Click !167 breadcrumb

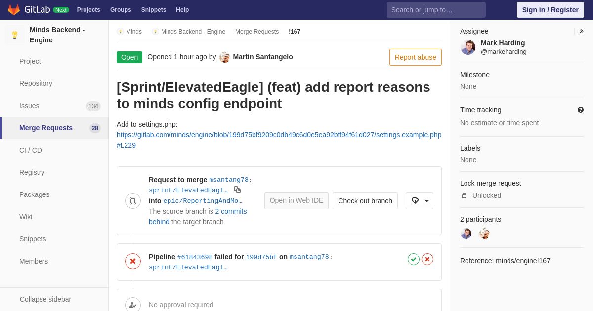click(295, 32)
